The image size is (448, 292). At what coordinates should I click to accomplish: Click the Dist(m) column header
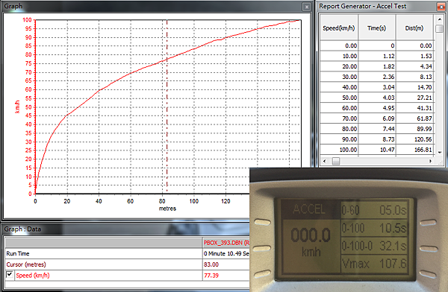[x=414, y=28]
